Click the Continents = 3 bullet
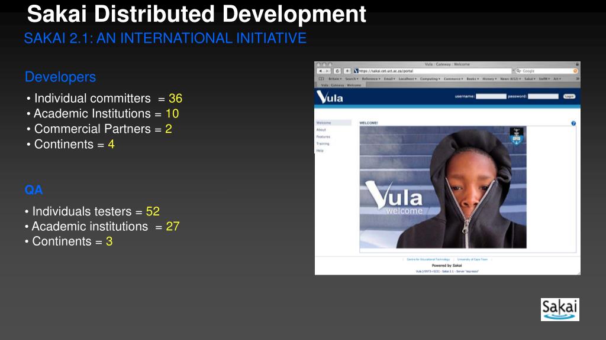 click(x=69, y=241)
